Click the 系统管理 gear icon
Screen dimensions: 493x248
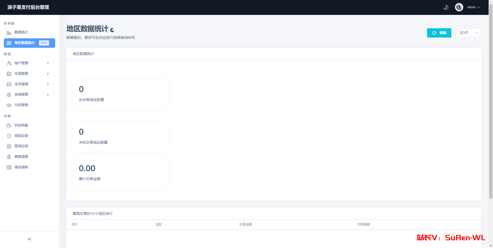point(9,94)
